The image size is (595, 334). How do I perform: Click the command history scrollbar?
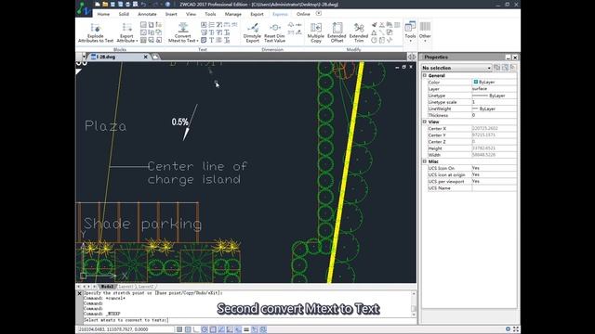click(x=414, y=304)
